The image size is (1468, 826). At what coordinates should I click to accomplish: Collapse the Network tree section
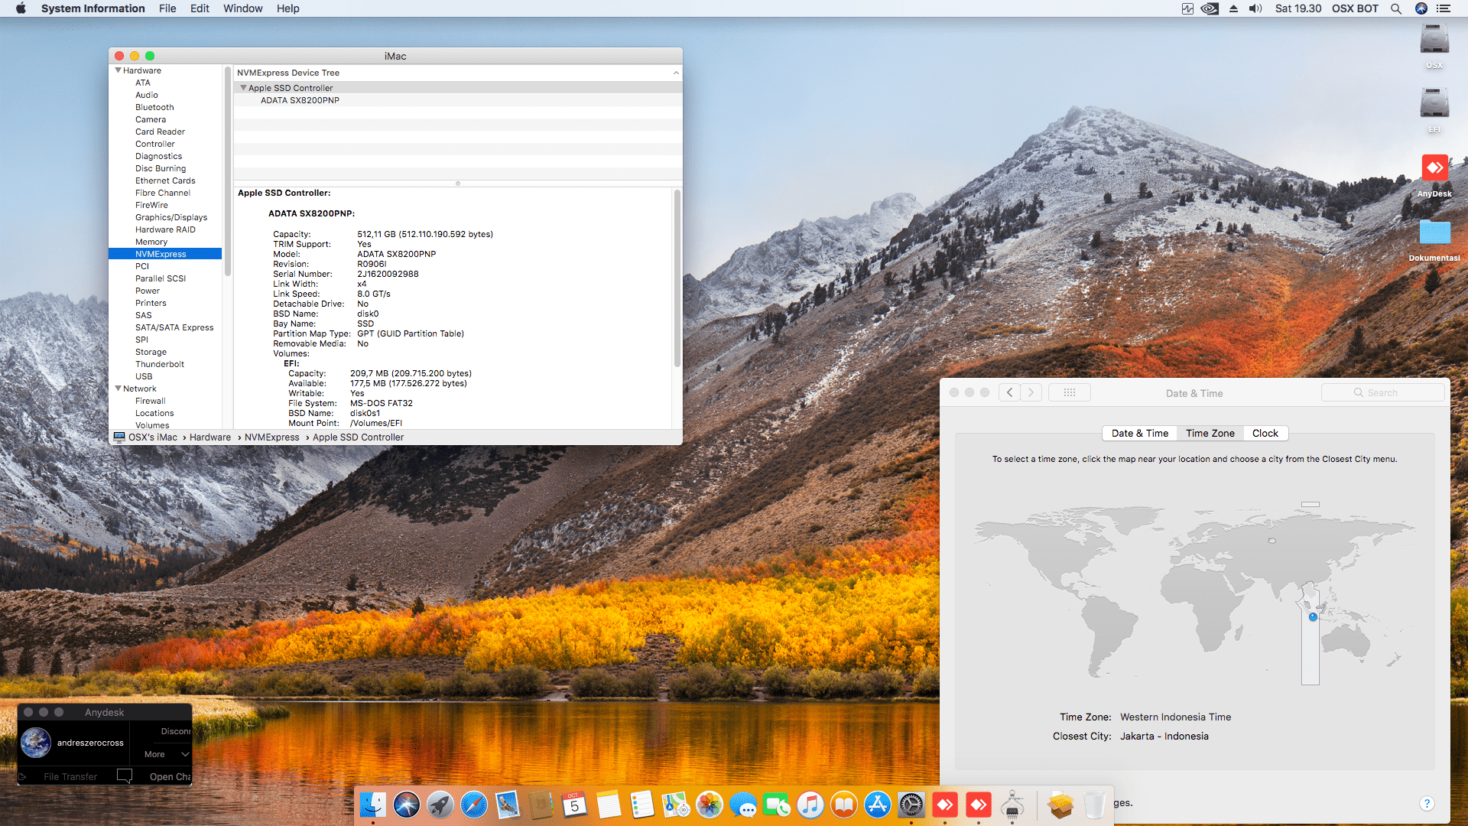pos(119,389)
